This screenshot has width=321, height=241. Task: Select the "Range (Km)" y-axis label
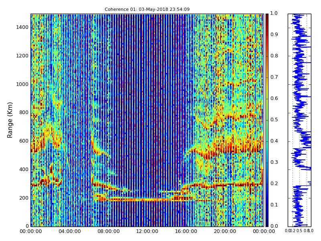(x=10, y=120)
